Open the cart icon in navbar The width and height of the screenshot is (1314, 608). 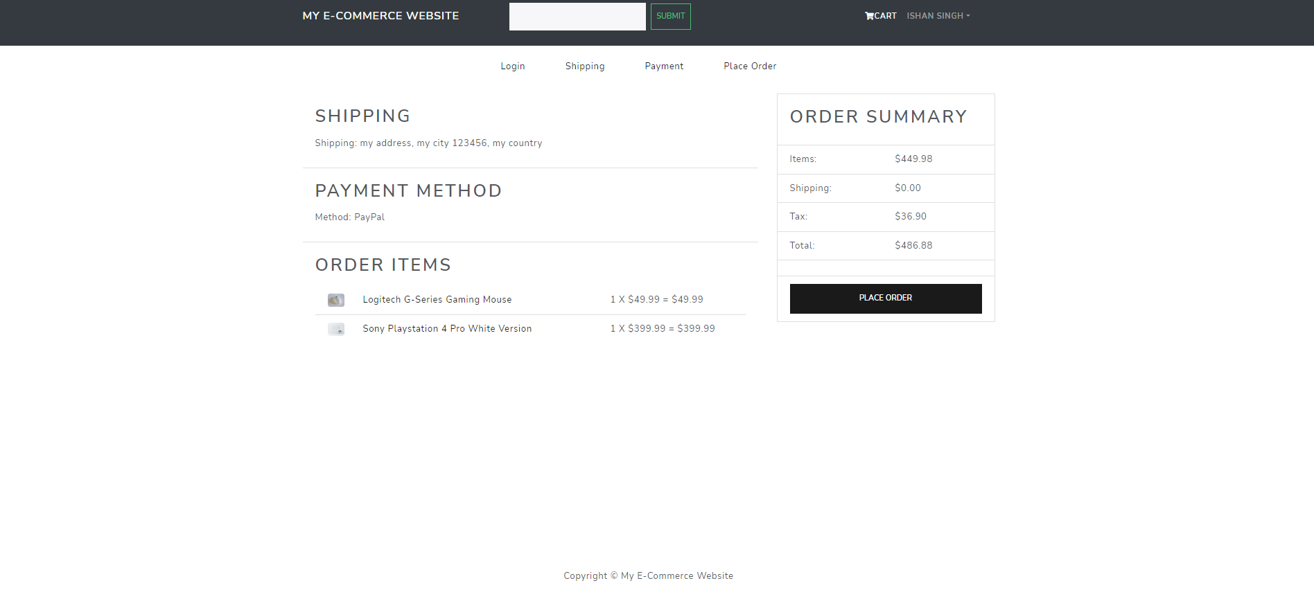coord(880,16)
